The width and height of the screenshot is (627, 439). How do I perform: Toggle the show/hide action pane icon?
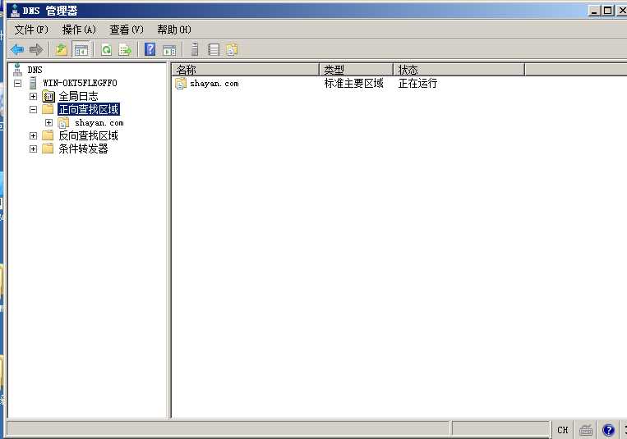[169, 50]
